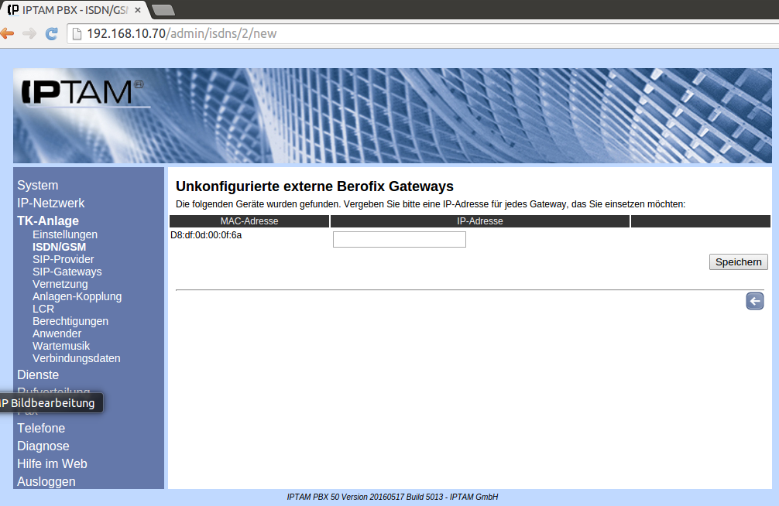This screenshot has height=506, width=779.
Task: Open a new browser tab
Action: tap(163, 9)
